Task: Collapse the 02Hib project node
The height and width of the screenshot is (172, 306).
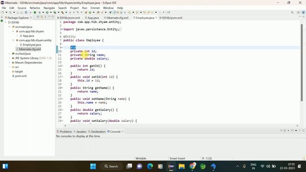Action: (x=6, y=22)
